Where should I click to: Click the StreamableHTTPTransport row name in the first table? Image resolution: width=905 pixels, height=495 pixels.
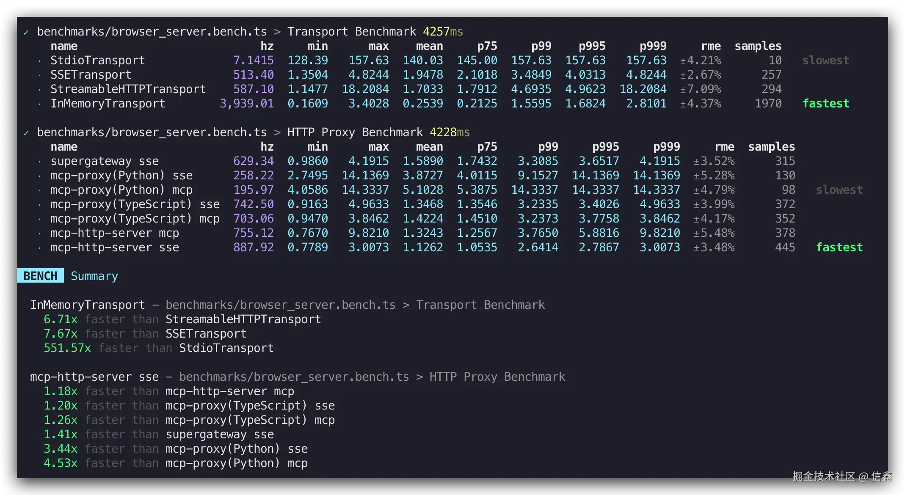click(128, 89)
